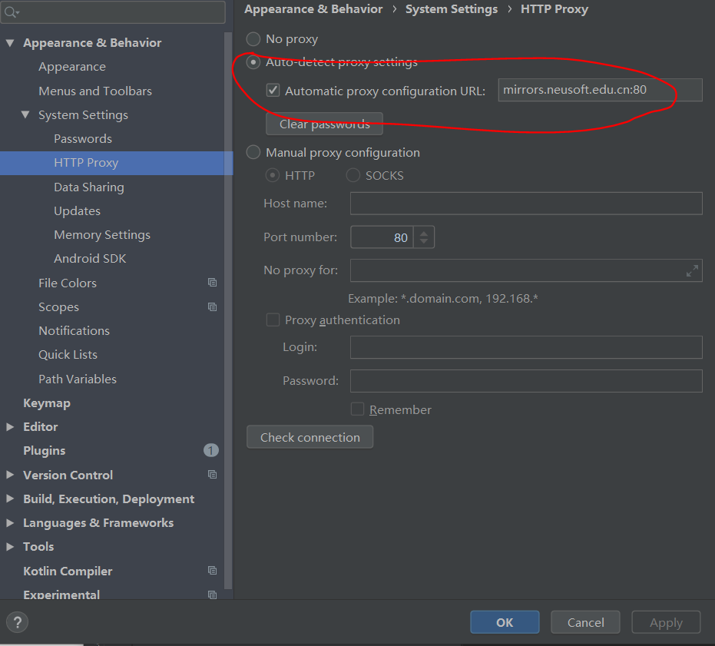Open Experimental settings
The width and height of the screenshot is (715, 646).
point(61,595)
